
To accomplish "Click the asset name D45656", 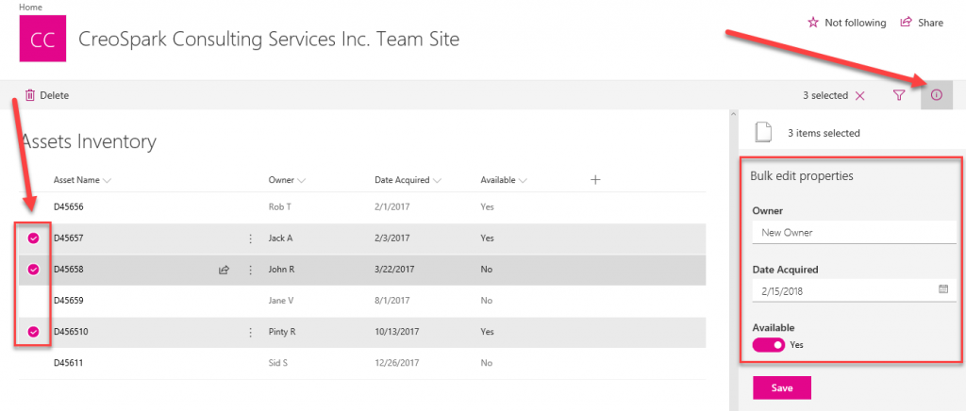I will click(68, 207).
